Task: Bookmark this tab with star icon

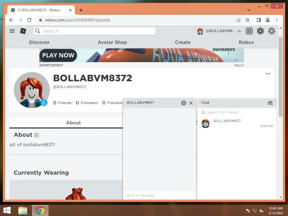Action: coord(247,20)
